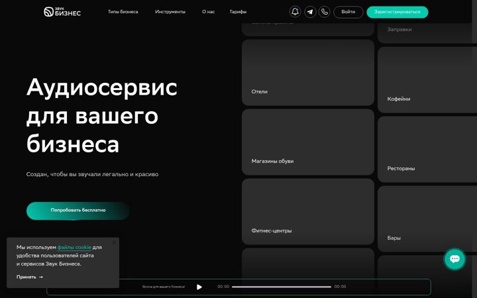Click the Аудиосервис для вашего бизнеса heading
Image resolution: width=477 pixels, height=298 pixels.
coord(101,115)
